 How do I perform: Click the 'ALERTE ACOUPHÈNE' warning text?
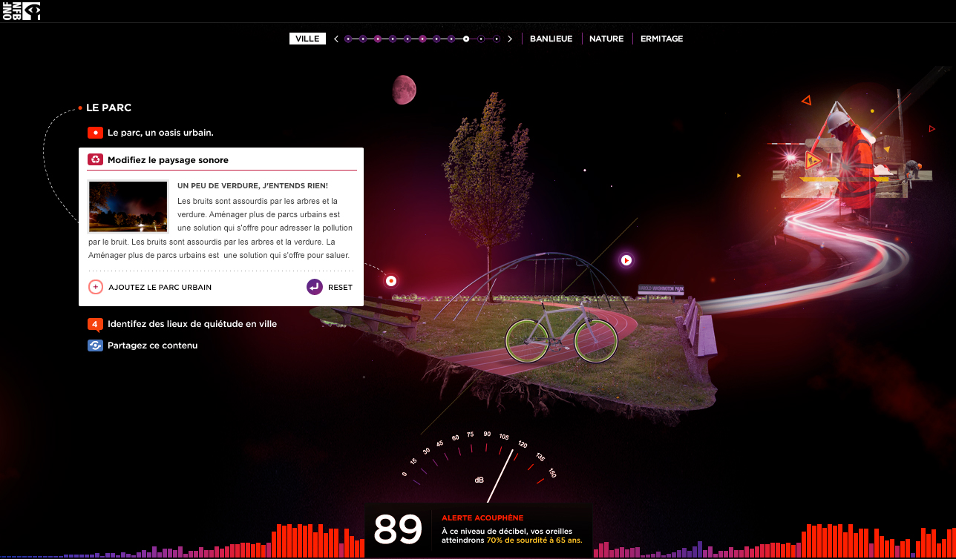(482, 518)
